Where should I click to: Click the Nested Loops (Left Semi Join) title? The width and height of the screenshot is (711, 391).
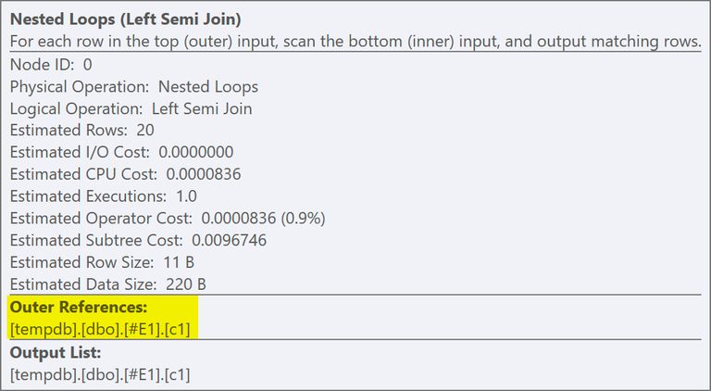tap(136, 19)
